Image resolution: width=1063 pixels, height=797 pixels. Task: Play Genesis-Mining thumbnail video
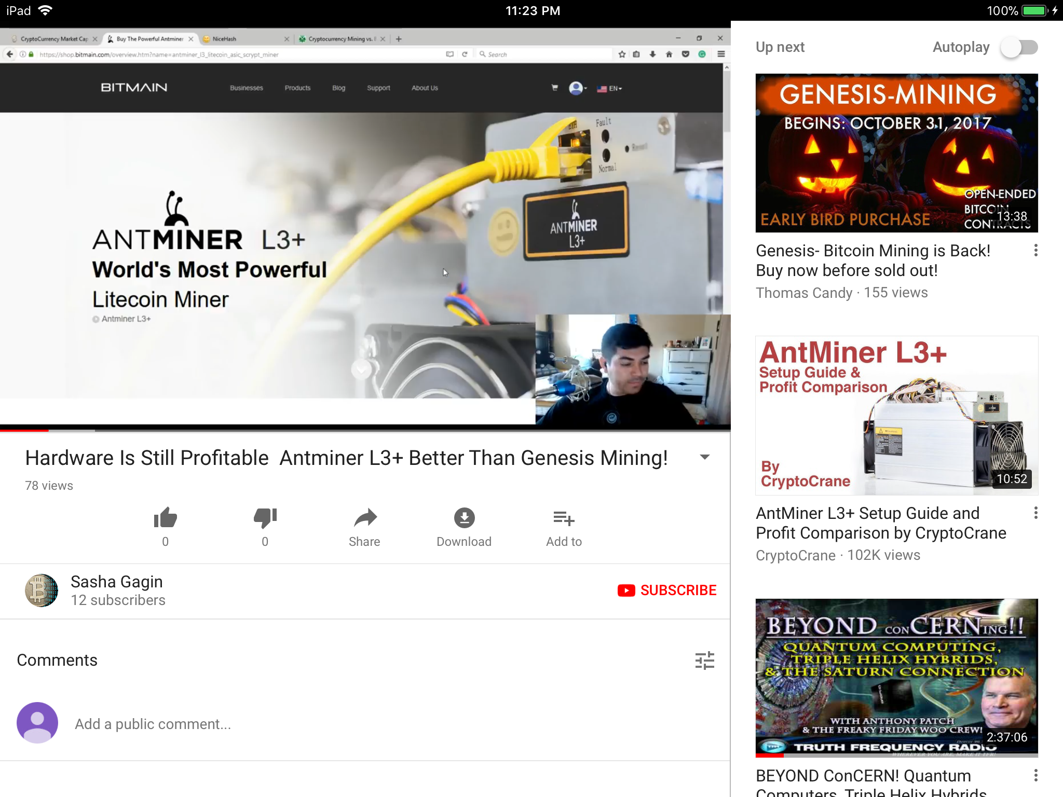897,153
